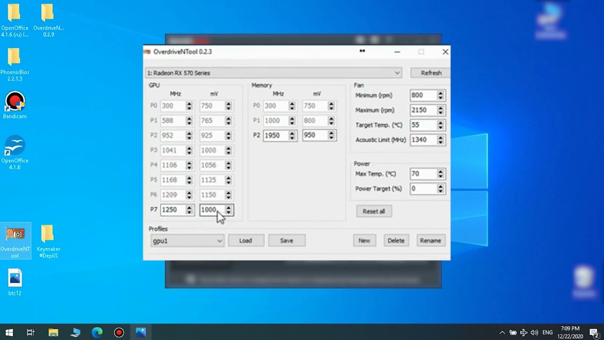Adjust the GPU P7 mV spinner arrows

228,210
